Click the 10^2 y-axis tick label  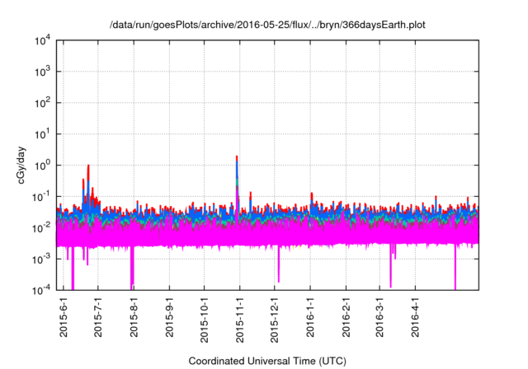[x=45, y=103]
